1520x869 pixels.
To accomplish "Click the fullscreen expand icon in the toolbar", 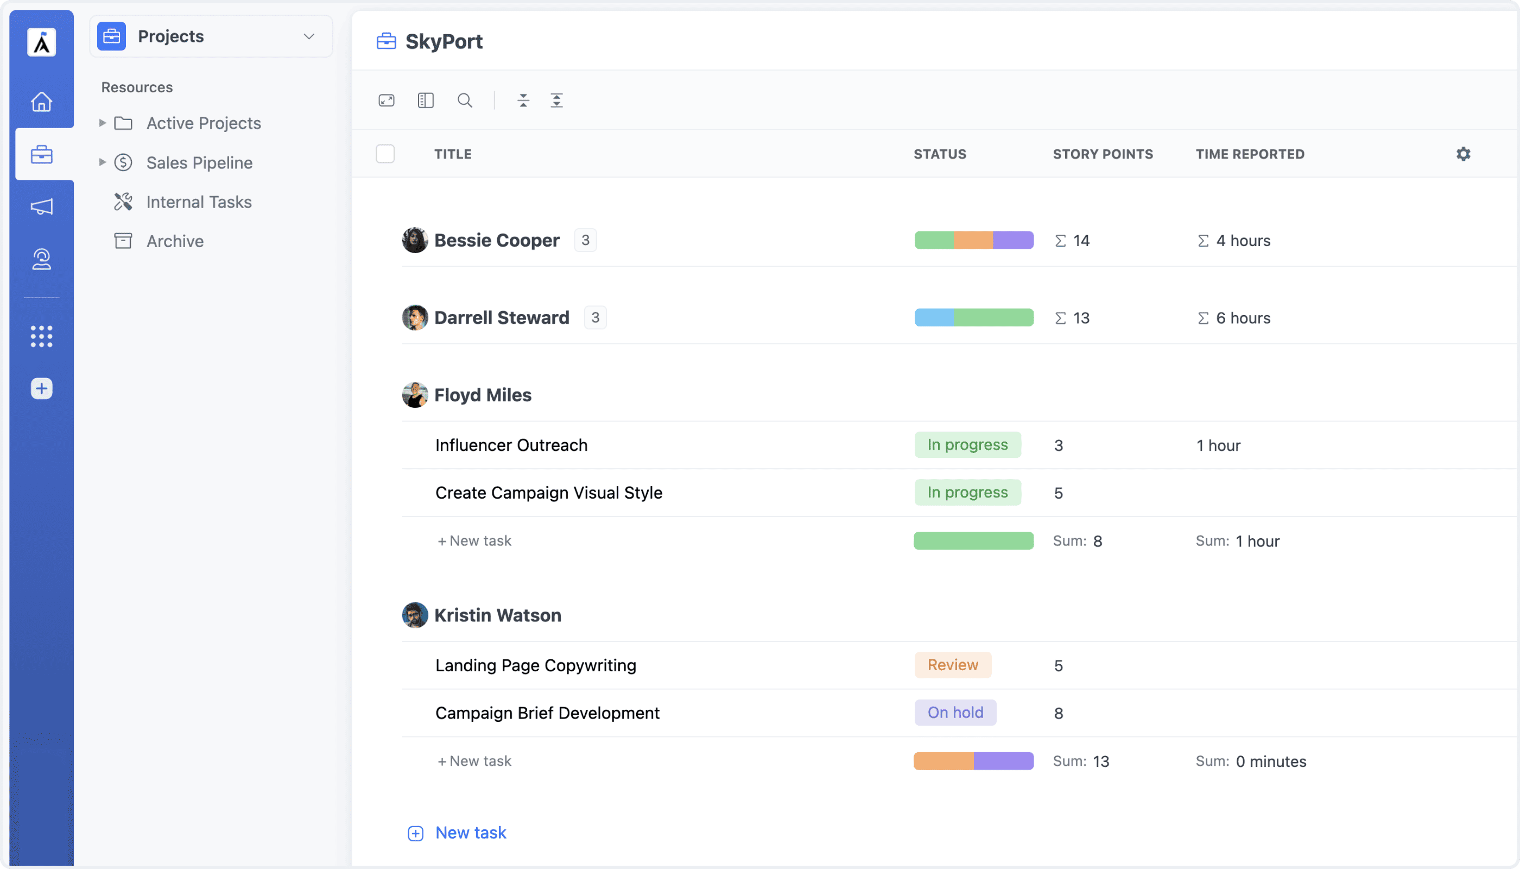I will [x=386, y=100].
